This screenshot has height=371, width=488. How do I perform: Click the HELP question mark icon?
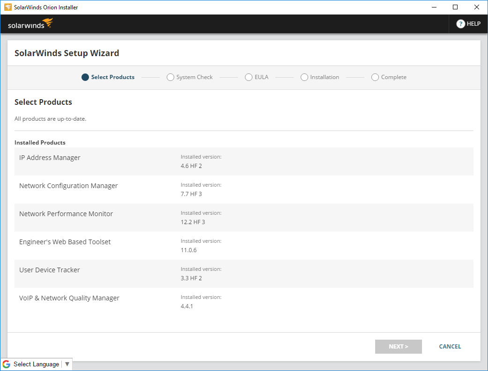(460, 24)
